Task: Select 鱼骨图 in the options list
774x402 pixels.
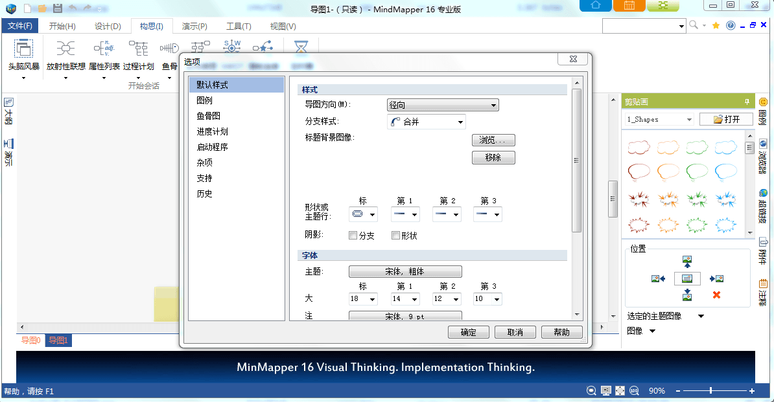Action: pyautogui.click(x=209, y=116)
